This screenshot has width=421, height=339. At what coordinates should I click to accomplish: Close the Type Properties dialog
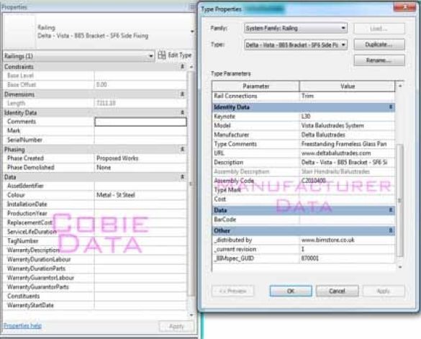coord(405,7)
